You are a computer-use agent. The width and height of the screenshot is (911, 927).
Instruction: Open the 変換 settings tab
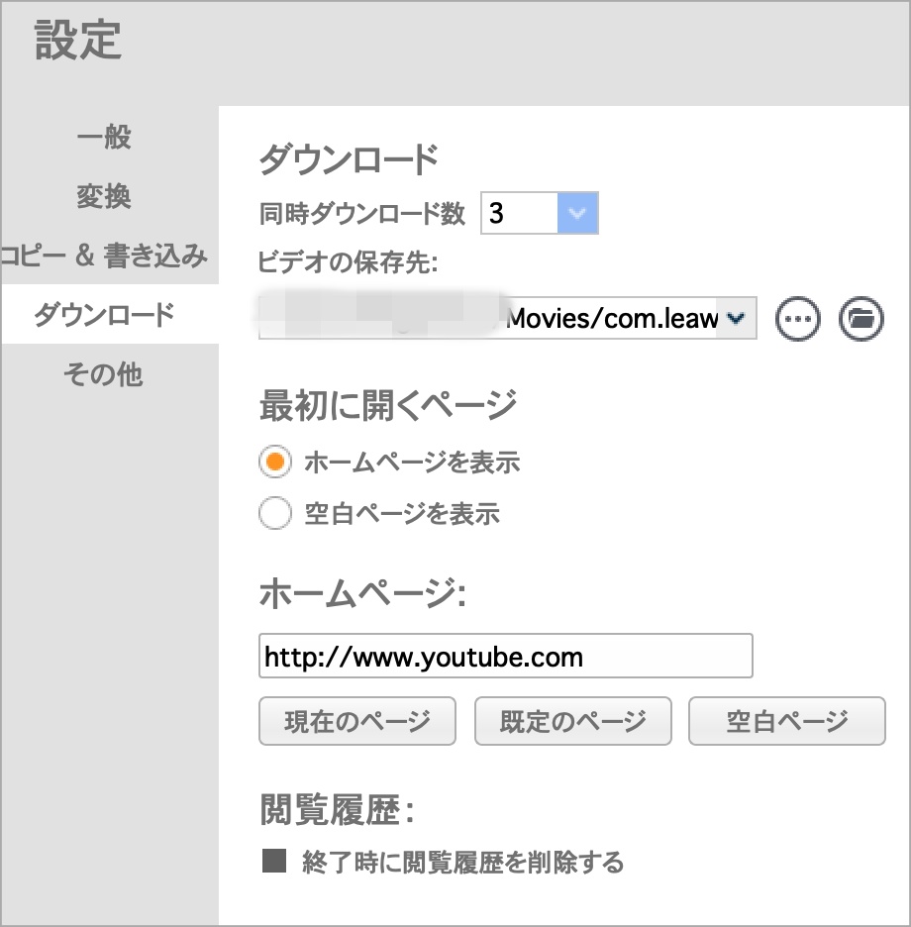104,196
